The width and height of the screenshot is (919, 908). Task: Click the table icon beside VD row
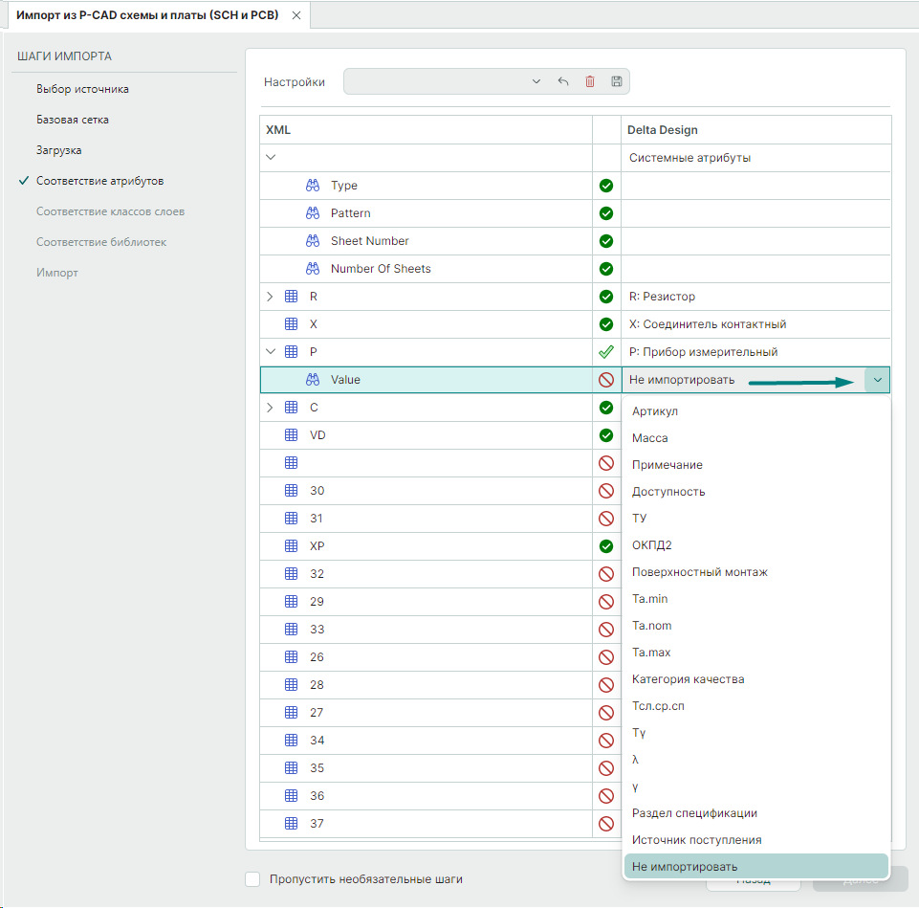292,435
